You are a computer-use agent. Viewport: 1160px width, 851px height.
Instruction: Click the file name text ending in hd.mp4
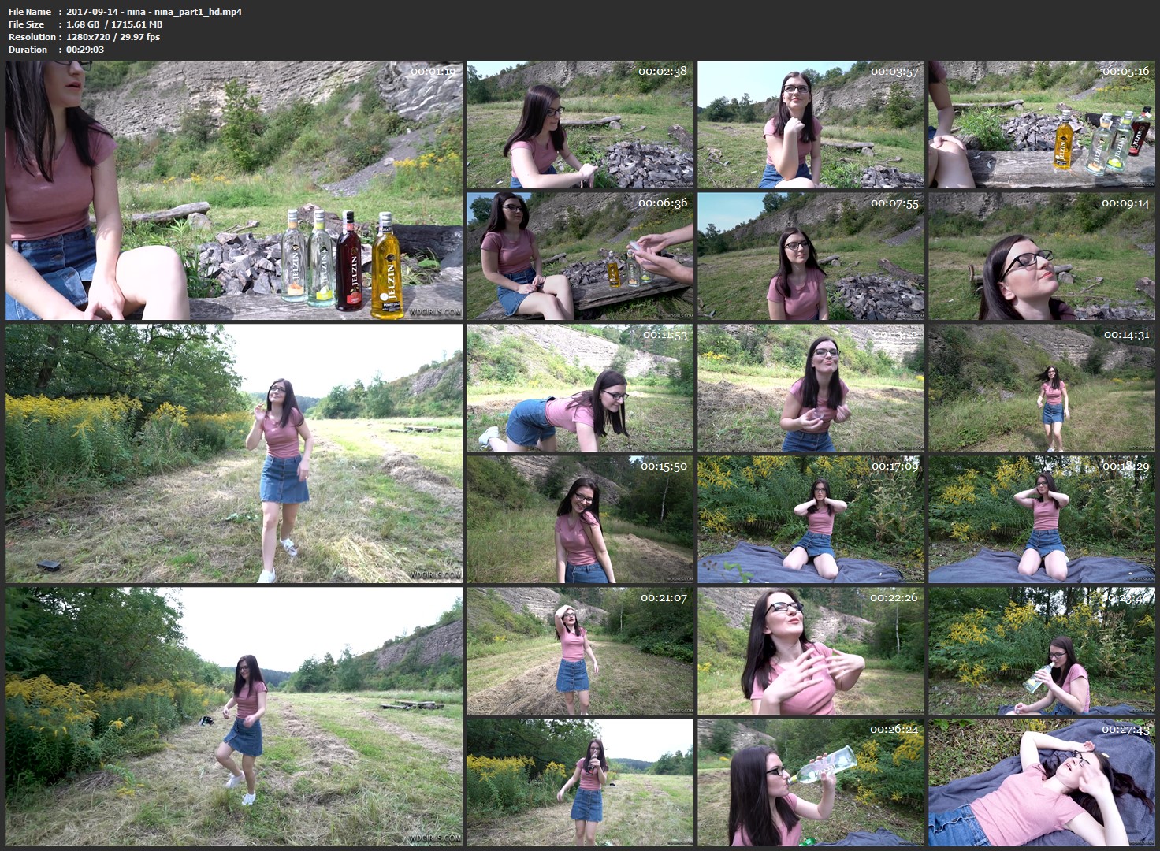tap(154, 12)
